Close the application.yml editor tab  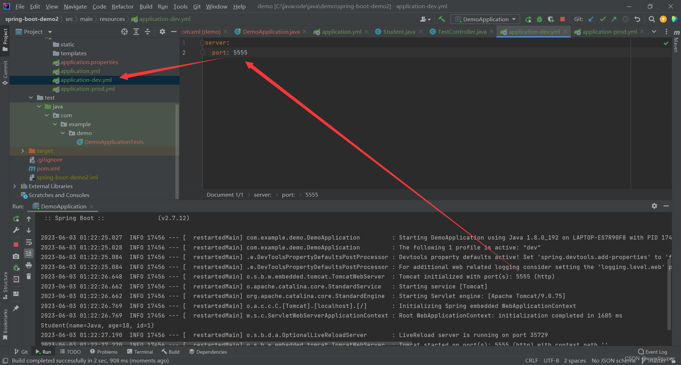(x=366, y=32)
